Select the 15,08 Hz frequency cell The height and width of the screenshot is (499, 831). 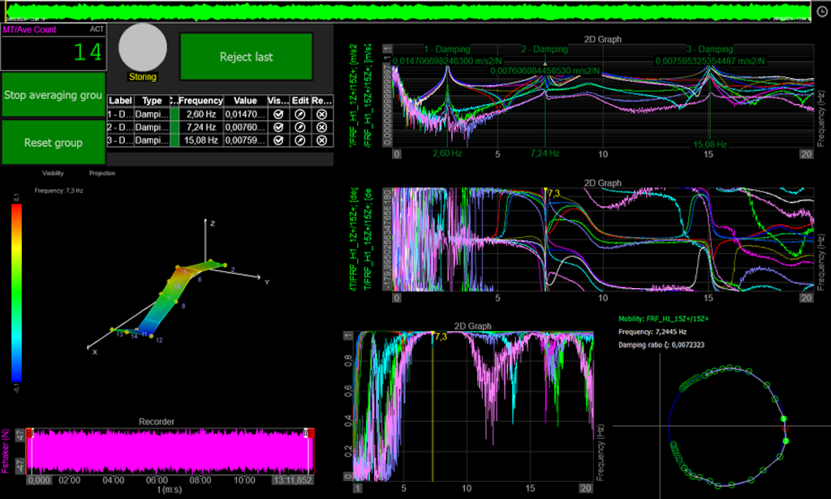(201, 140)
